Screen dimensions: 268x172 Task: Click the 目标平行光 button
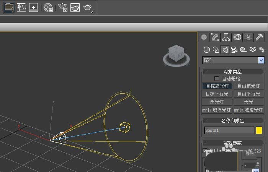click(x=217, y=94)
